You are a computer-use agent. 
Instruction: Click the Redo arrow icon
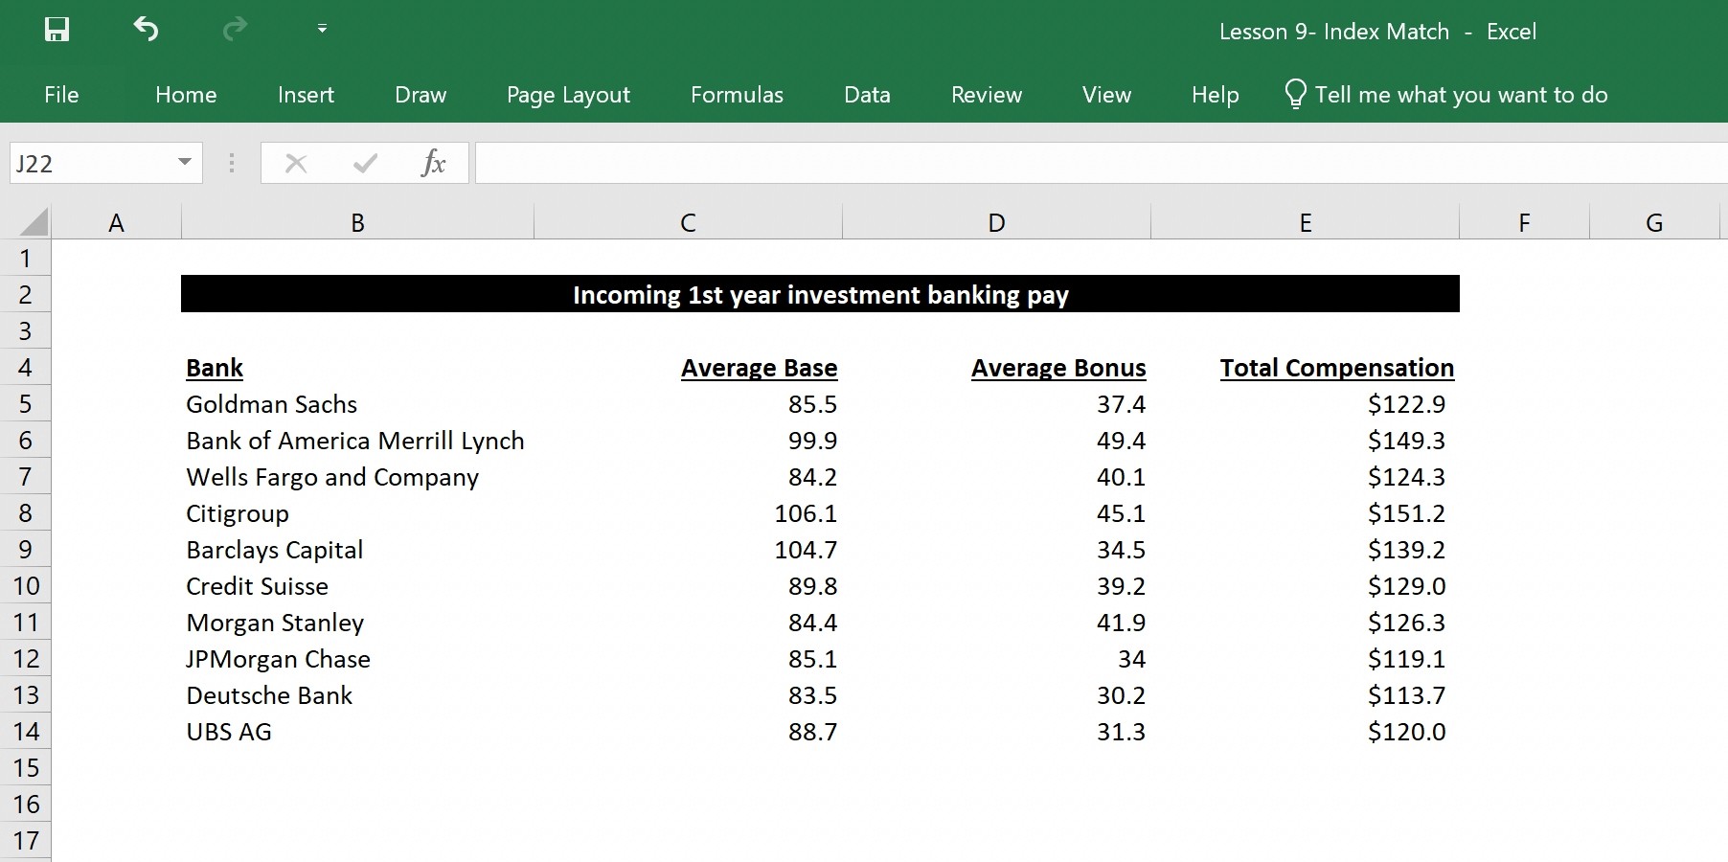pyautogui.click(x=235, y=30)
